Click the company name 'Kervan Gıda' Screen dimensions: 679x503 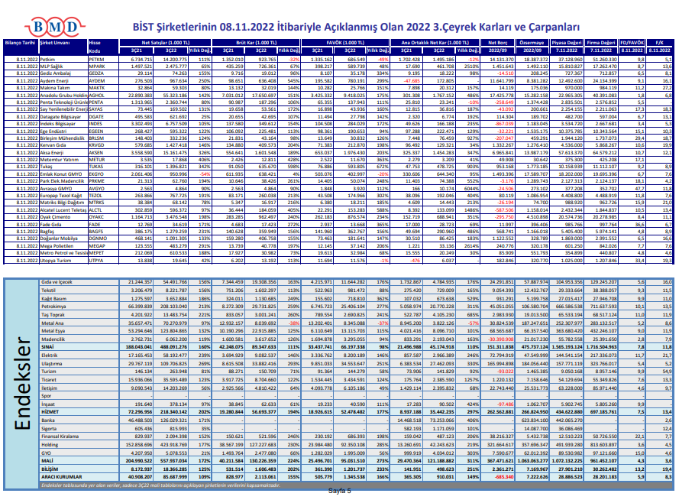pyautogui.click(x=53, y=145)
